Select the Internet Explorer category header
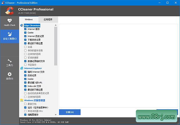 click(33, 68)
